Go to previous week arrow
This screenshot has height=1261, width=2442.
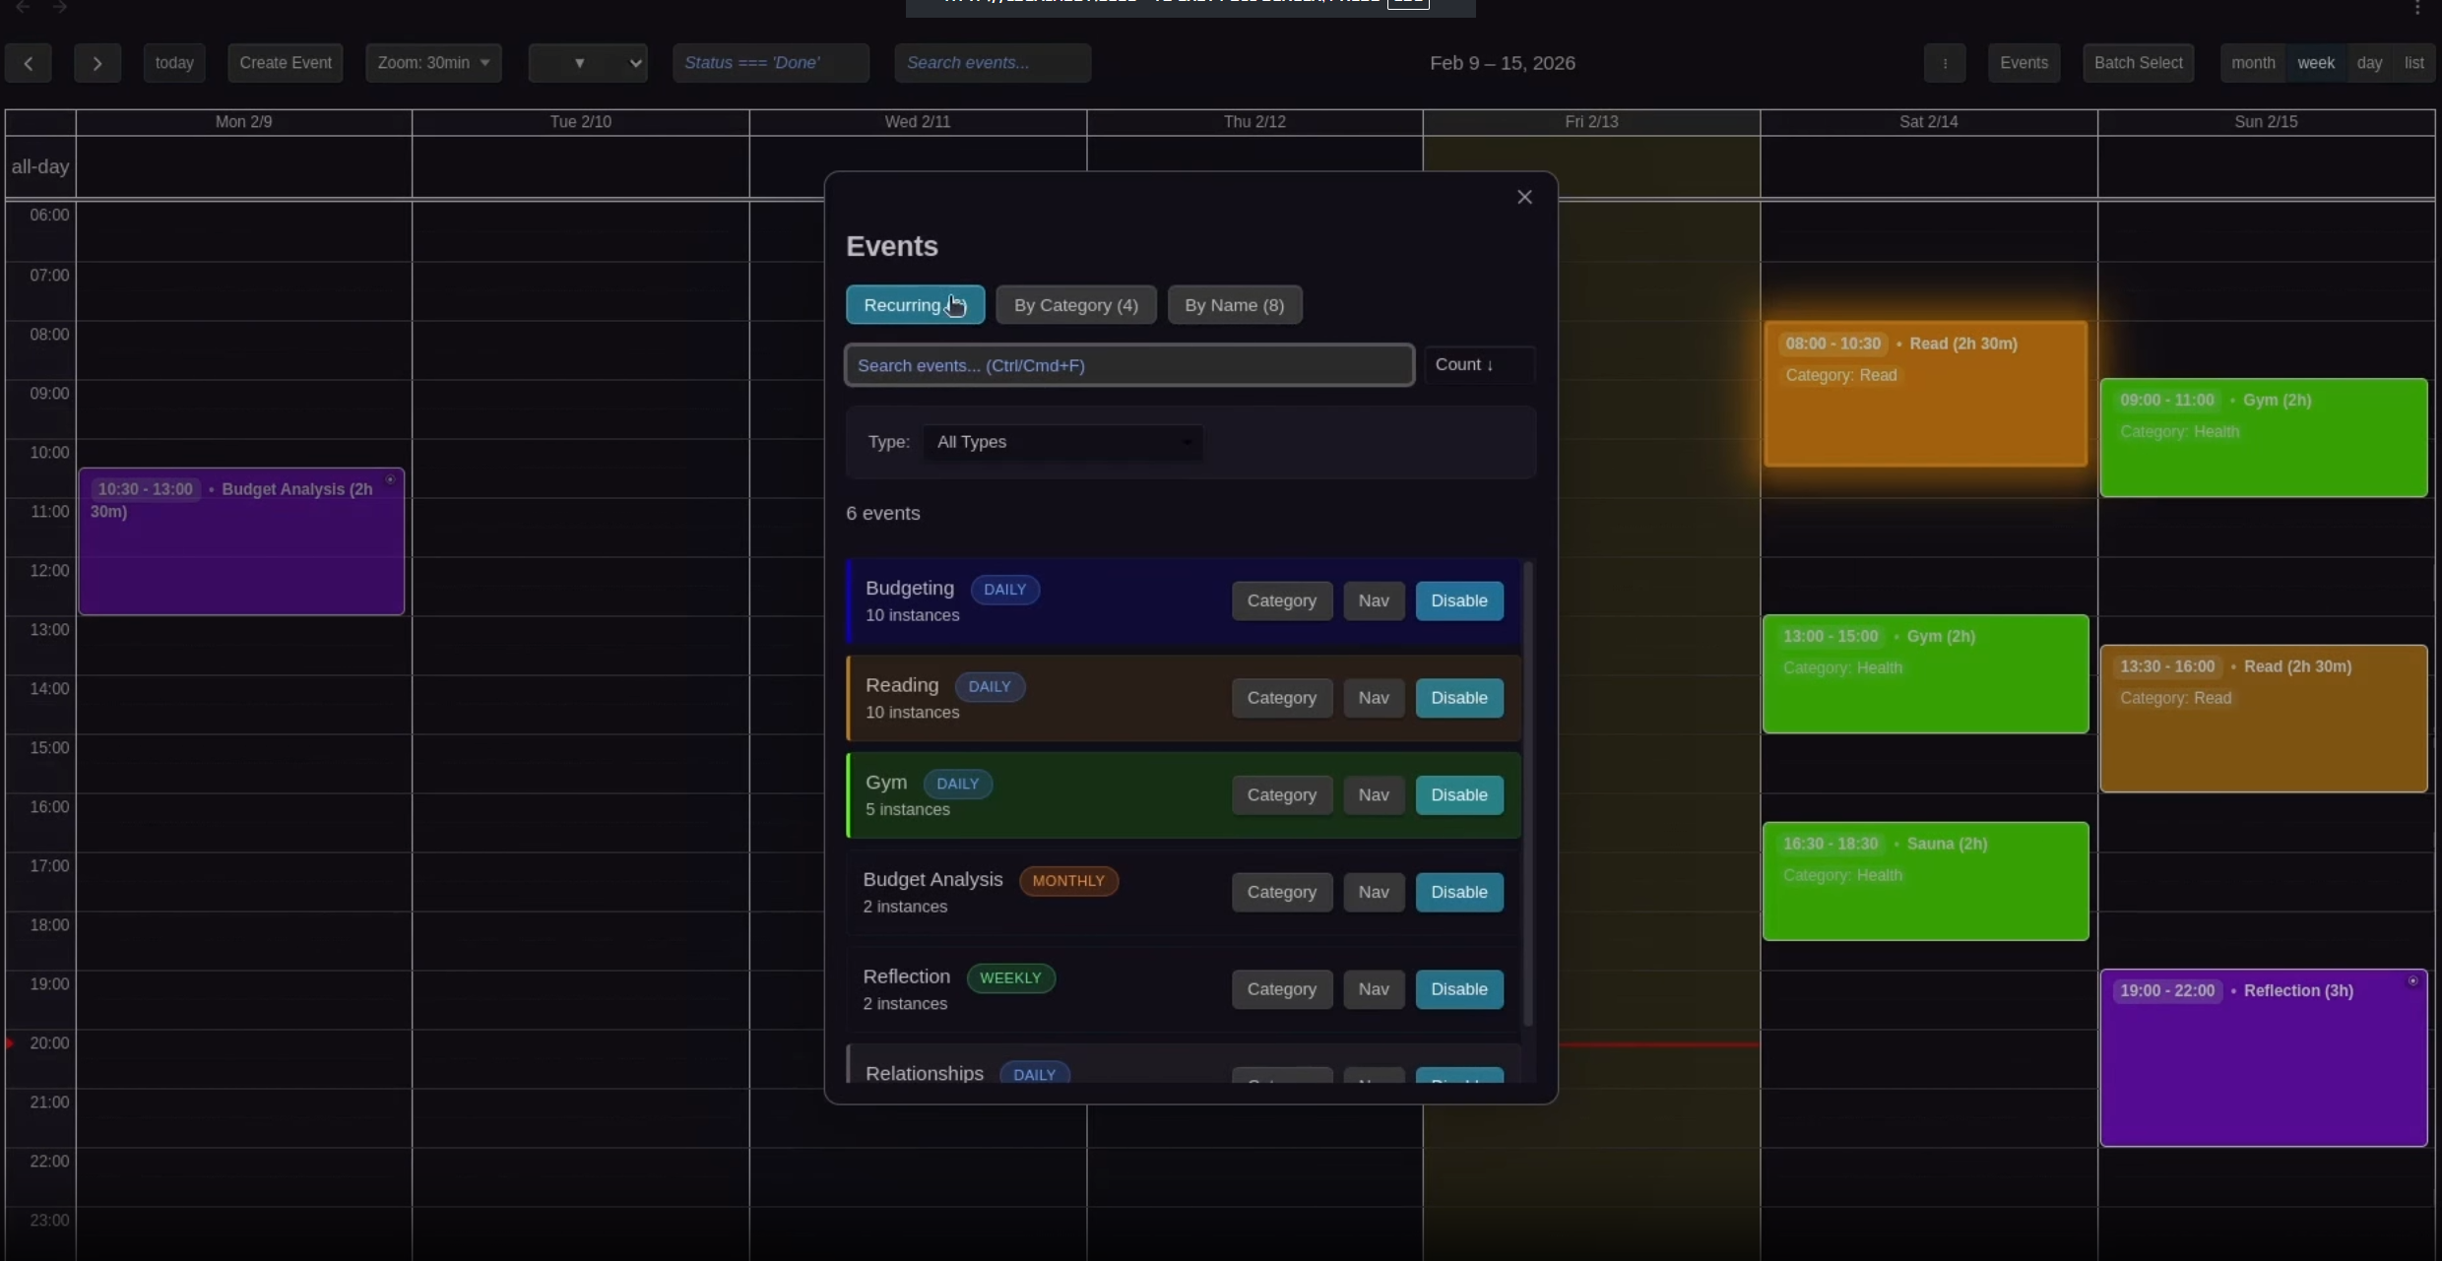pyautogui.click(x=28, y=63)
